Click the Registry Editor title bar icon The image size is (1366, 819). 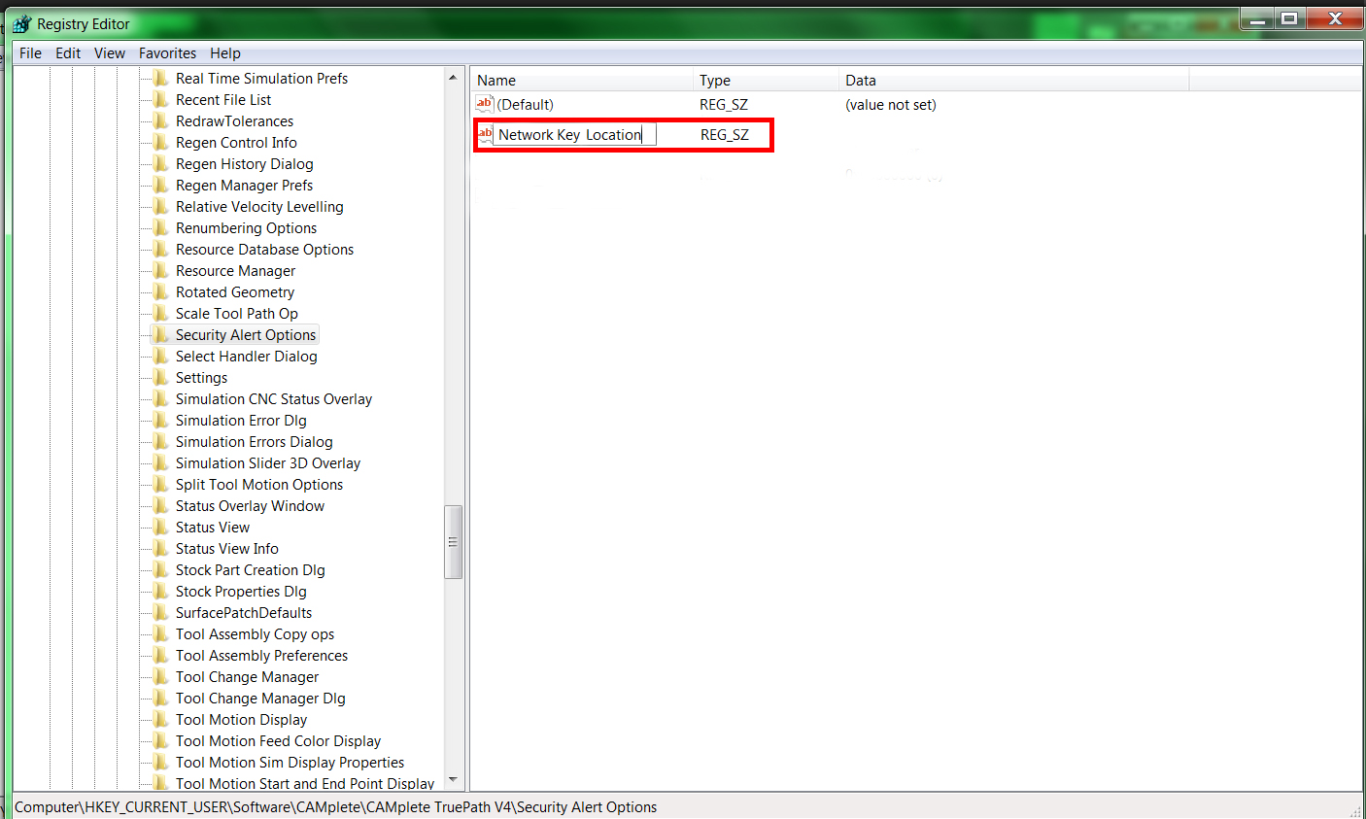(x=21, y=23)
